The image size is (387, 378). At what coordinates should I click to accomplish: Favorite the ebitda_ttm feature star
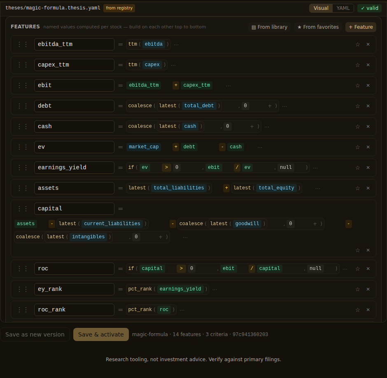click(x=357, y=44)
